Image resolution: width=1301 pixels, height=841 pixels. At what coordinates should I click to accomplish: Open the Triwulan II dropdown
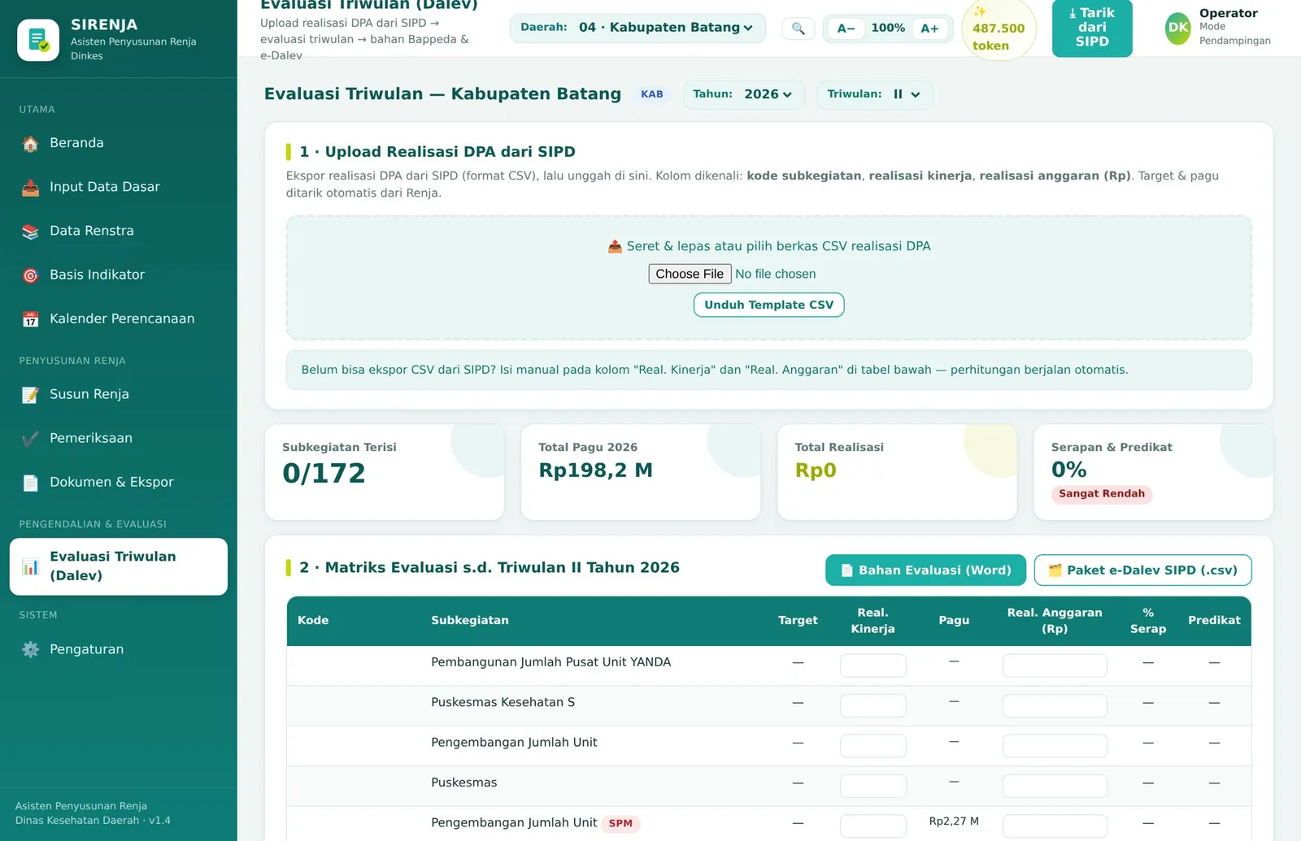pyautogui.click(x=875, y=94)
